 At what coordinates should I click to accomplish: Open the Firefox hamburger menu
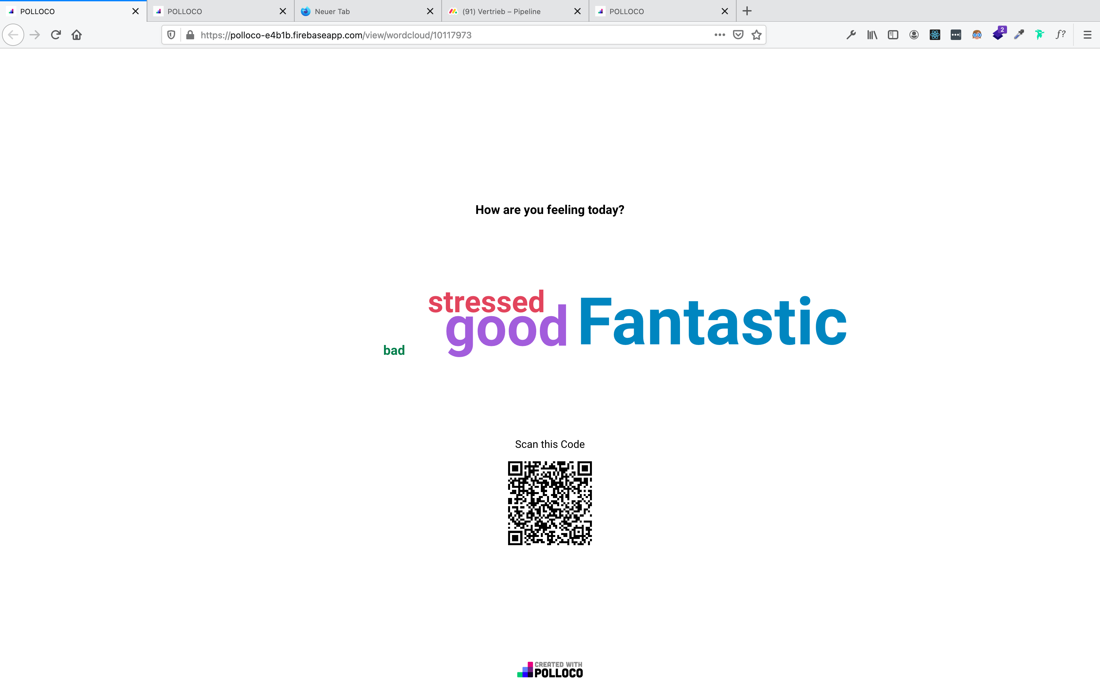[1087, 35]
